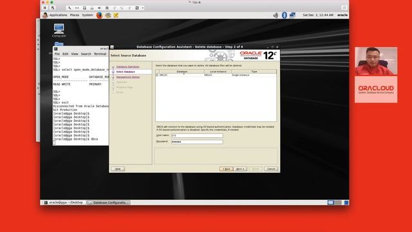Viewport: 412px width, 232px height.
Task: Open the Terminal menu in terminal window
Action: (100, 54)
